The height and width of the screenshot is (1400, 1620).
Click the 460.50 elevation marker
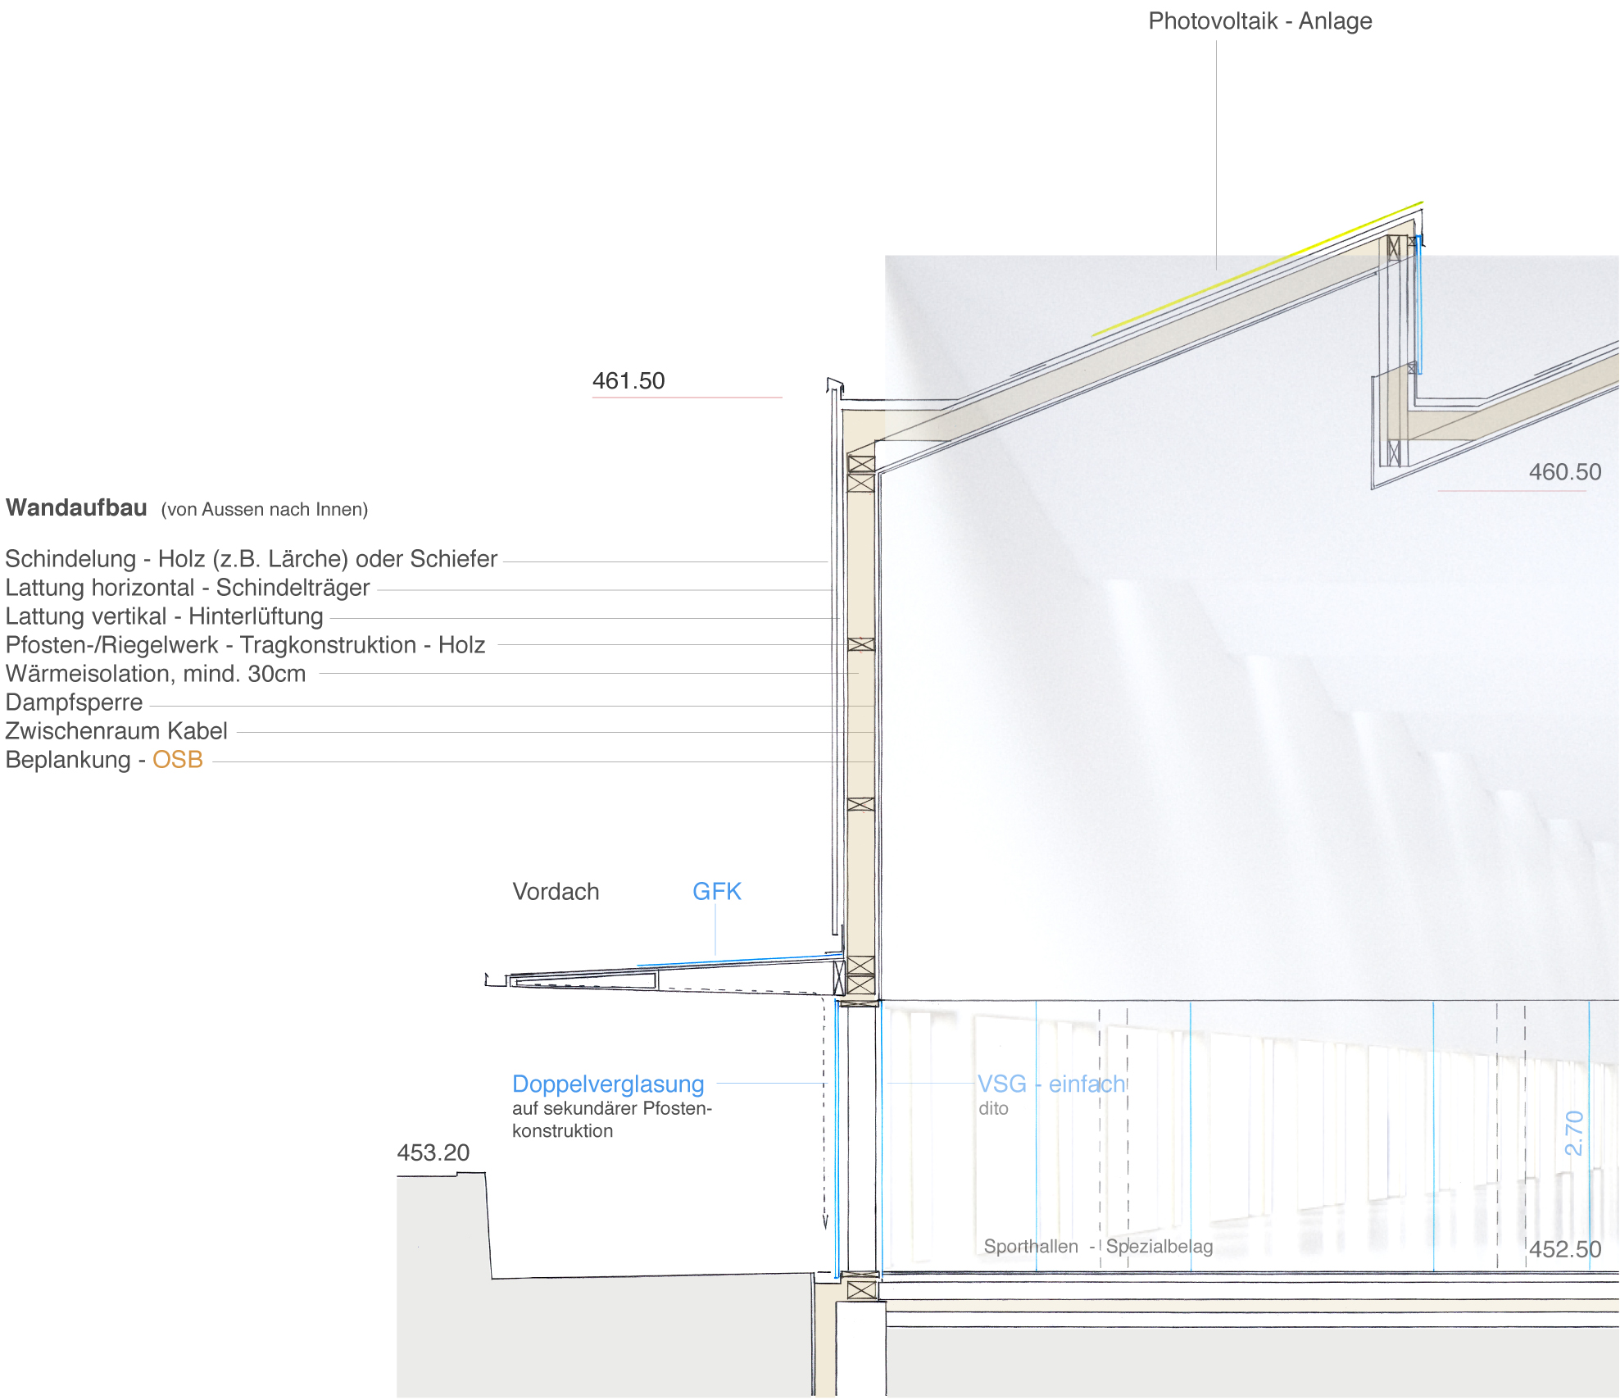(1564, 472)
